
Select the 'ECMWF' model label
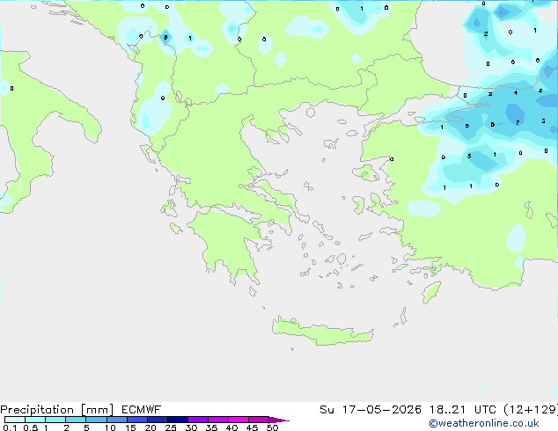click(x=142, y=409)
